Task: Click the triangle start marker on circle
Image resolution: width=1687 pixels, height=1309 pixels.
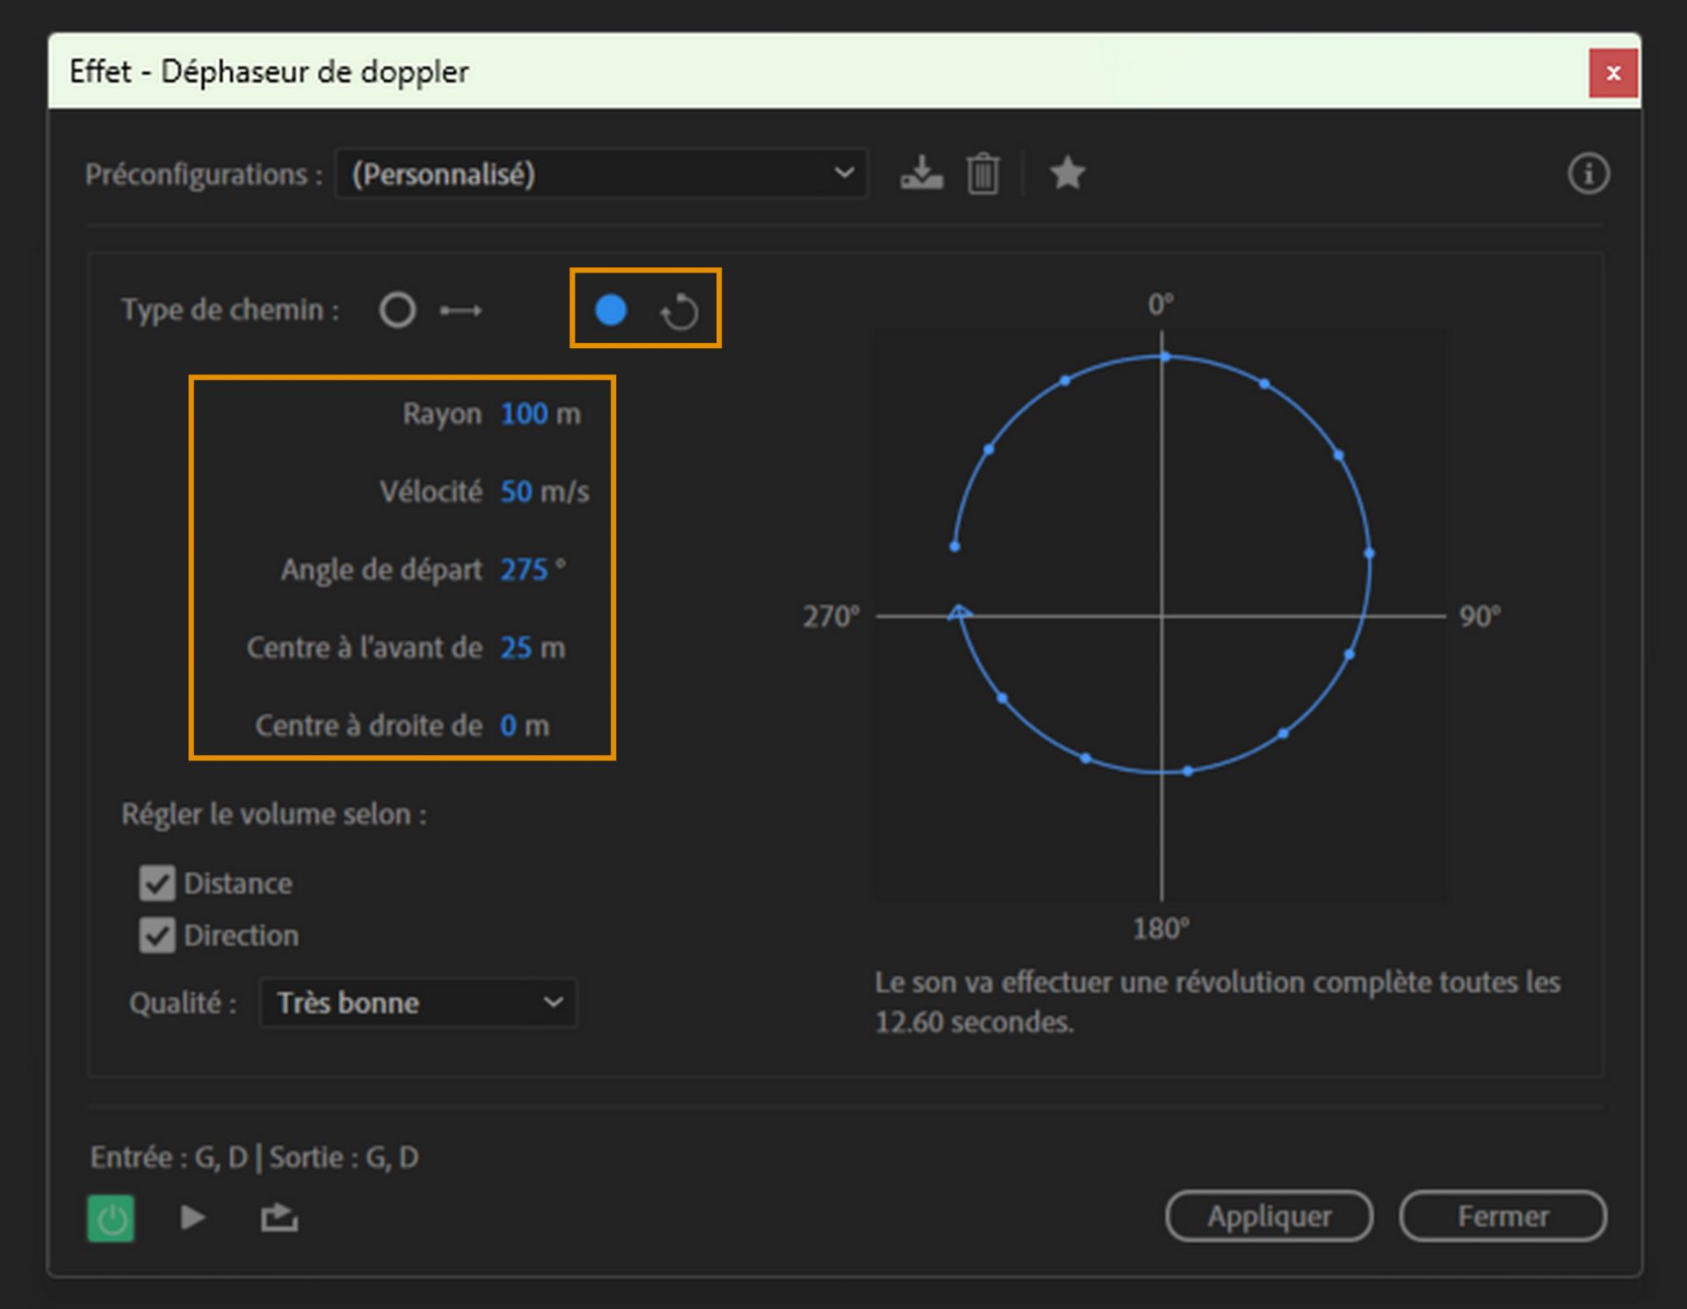Action: [959, 613]
